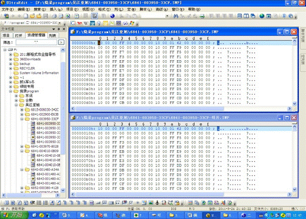Screen dimensions: 306x219
Task: Click the Print toolbar icon
Action: pyautogui.click(x=54, y=16)
